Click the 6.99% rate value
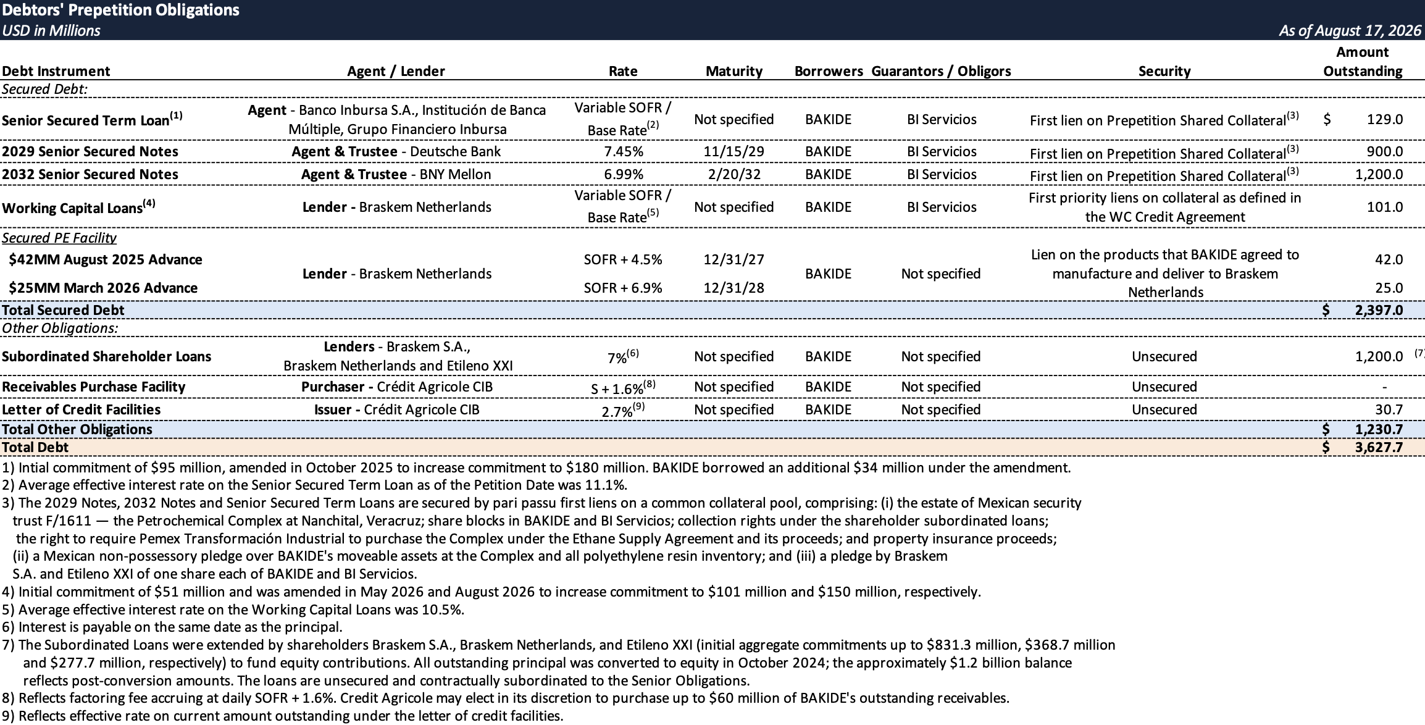The image size is (1425, 725). coord(624,175)
